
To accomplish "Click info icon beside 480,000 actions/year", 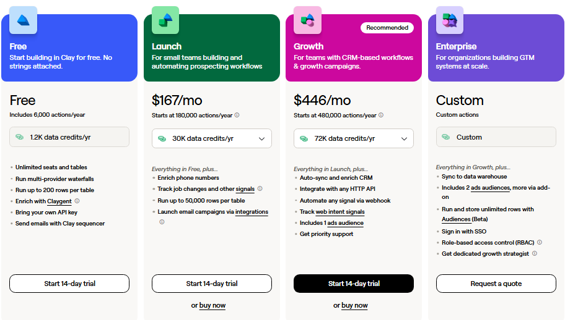I will [x=381, y=116].
